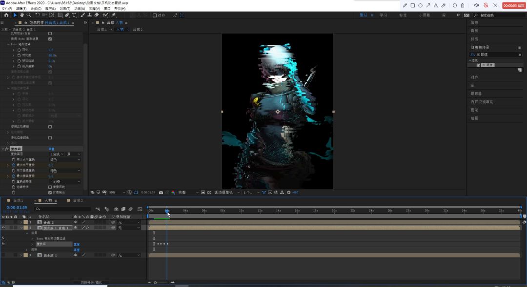Open the 置换图层 layer dropdown showing 1.合成
This screenshot has width=527, height=287.
tap(57, 154)
